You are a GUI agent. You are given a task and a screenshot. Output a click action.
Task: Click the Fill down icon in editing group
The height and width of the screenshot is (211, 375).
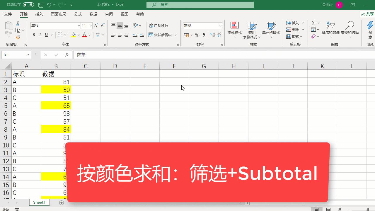313,30
